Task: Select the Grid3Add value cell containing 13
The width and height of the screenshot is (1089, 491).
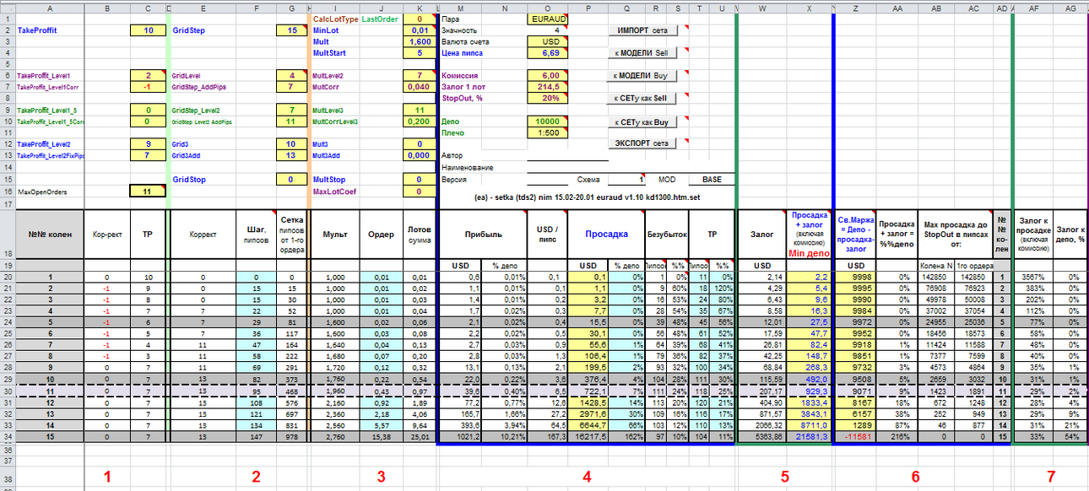Action: coord(292,155)
